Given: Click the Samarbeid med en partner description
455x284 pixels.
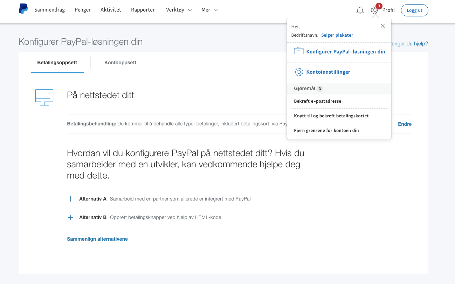Looking at the screenshot, I should click(180, 199).
